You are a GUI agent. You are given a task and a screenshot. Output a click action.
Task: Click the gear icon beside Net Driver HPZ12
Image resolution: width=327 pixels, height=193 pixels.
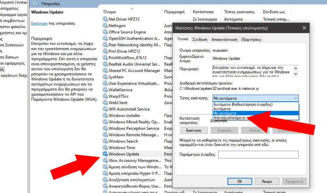tap(105, 19)
